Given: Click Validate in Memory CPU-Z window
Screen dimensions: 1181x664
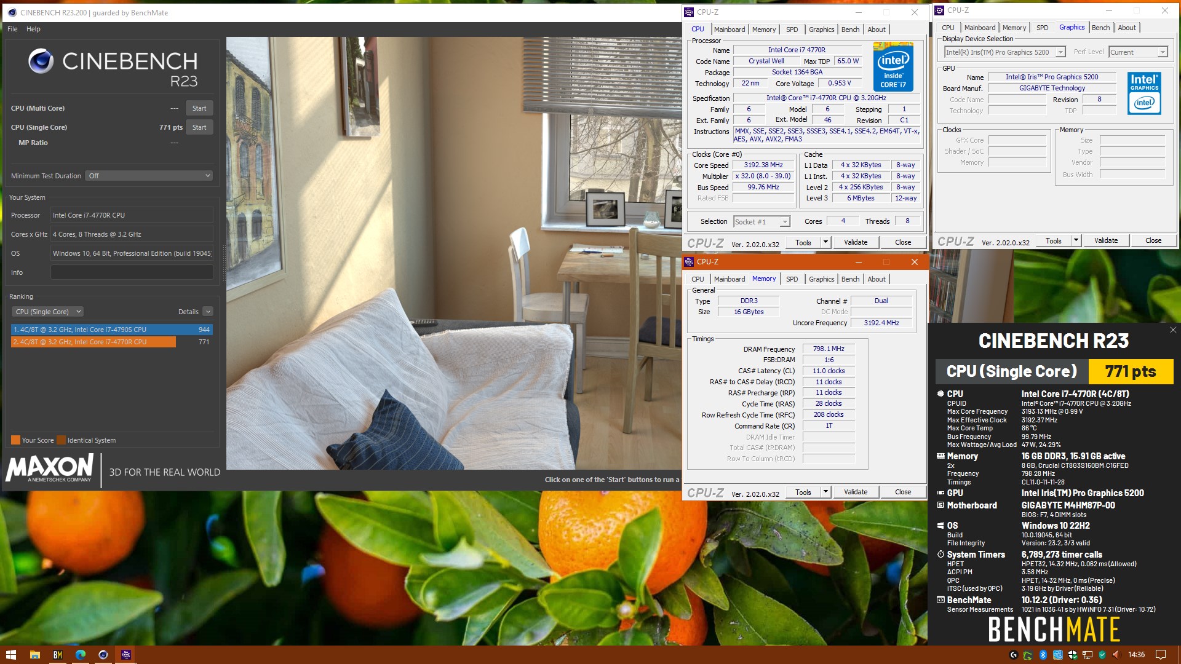Looking at the screenshot, I should pyautogui.click(x=856, y=492).
